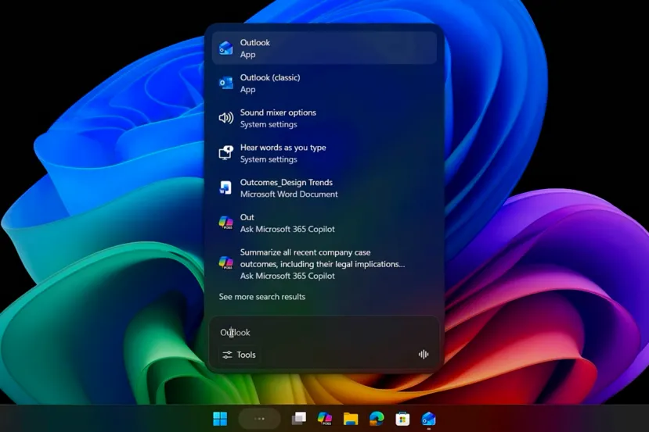Click "System settings" under Hear words
Image resolution: width=649 pixels, height=432 pixels.
(x=269, y=159)
